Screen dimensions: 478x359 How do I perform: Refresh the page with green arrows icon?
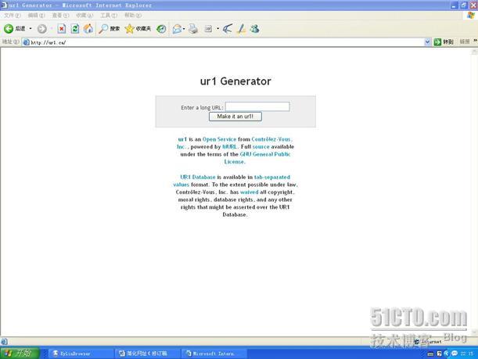[x=75, y=29]
